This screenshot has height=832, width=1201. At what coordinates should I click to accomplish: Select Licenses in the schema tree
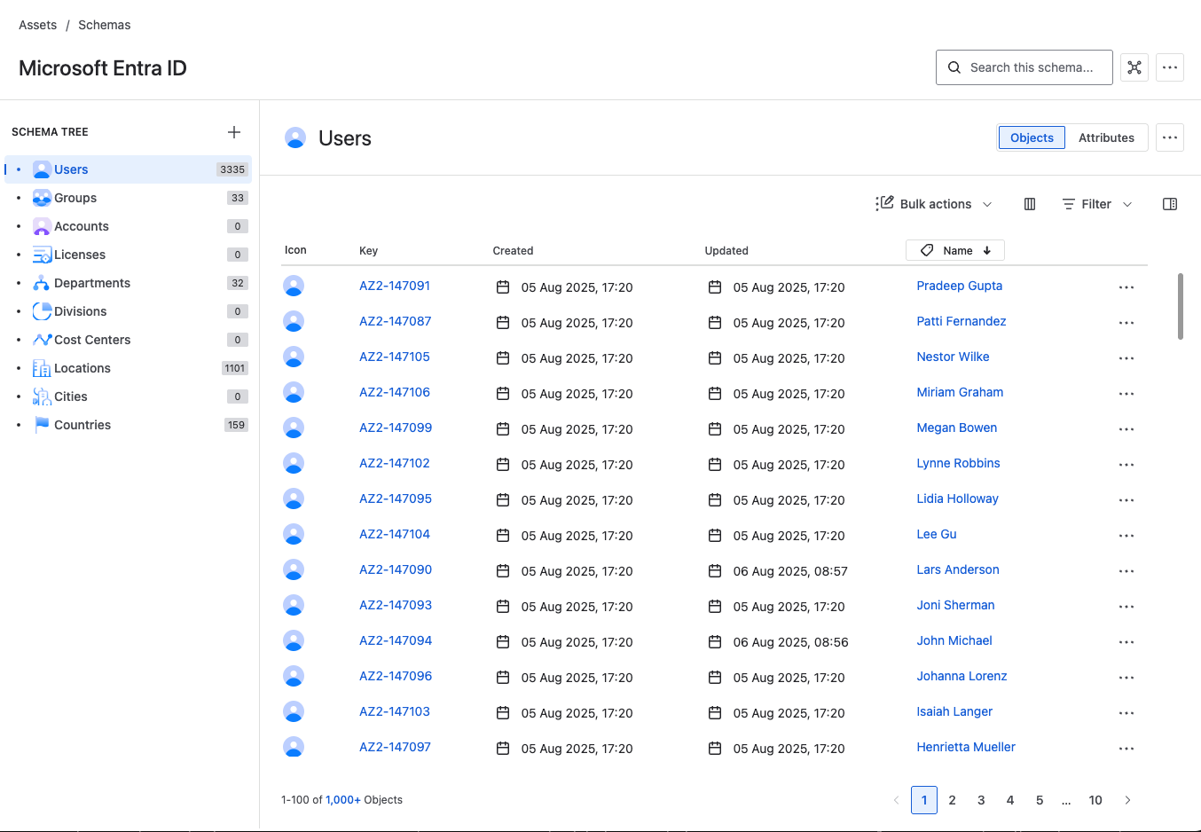(129, 255)
